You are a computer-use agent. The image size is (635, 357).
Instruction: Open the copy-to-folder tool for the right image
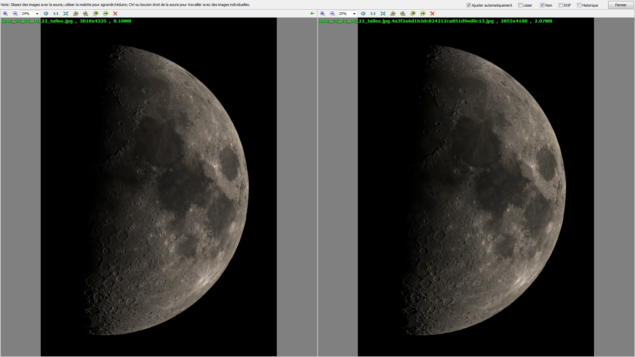[x=413, y=14]
